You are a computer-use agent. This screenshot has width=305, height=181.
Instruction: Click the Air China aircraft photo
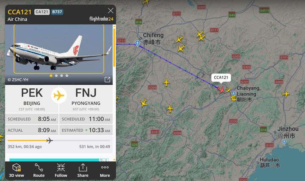[59, 49]
